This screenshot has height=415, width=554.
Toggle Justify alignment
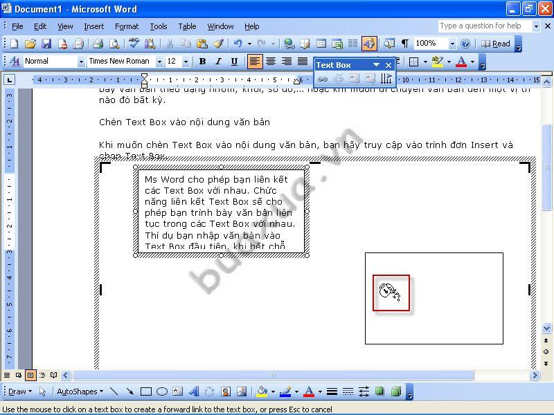click(x=303, y=62)
